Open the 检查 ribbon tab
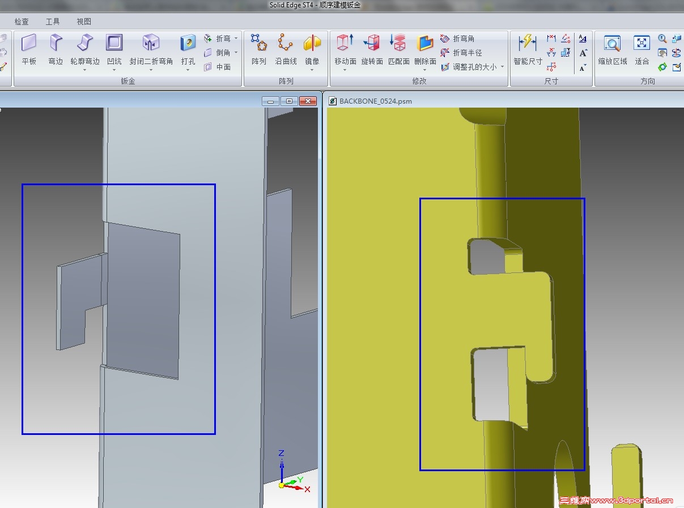Viewport: 684px width, 508px height. (22, 22)
